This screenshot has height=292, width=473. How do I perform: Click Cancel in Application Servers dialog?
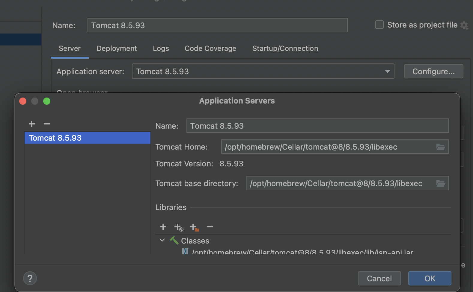coord(379,279)
